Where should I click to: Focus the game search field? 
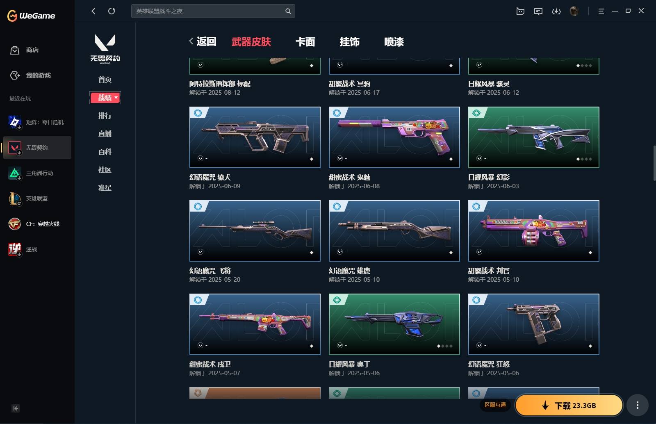(213, 11)
